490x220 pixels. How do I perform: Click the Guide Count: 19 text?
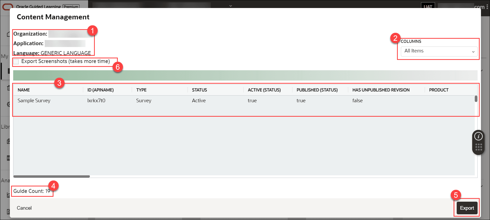click(32, 191)
